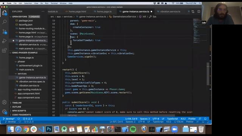This screenshot has width=242, height=136.
Task: Click Spotlight search in menu bar
Action: (200, 3)
